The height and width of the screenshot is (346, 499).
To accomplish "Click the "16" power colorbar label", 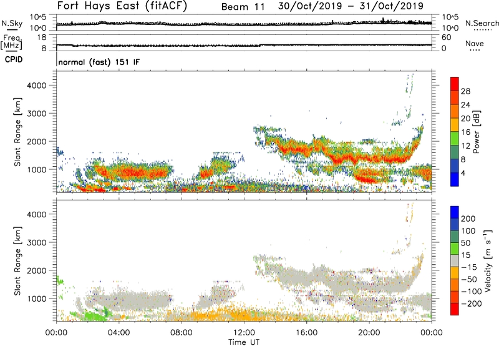I will point(465,132).
